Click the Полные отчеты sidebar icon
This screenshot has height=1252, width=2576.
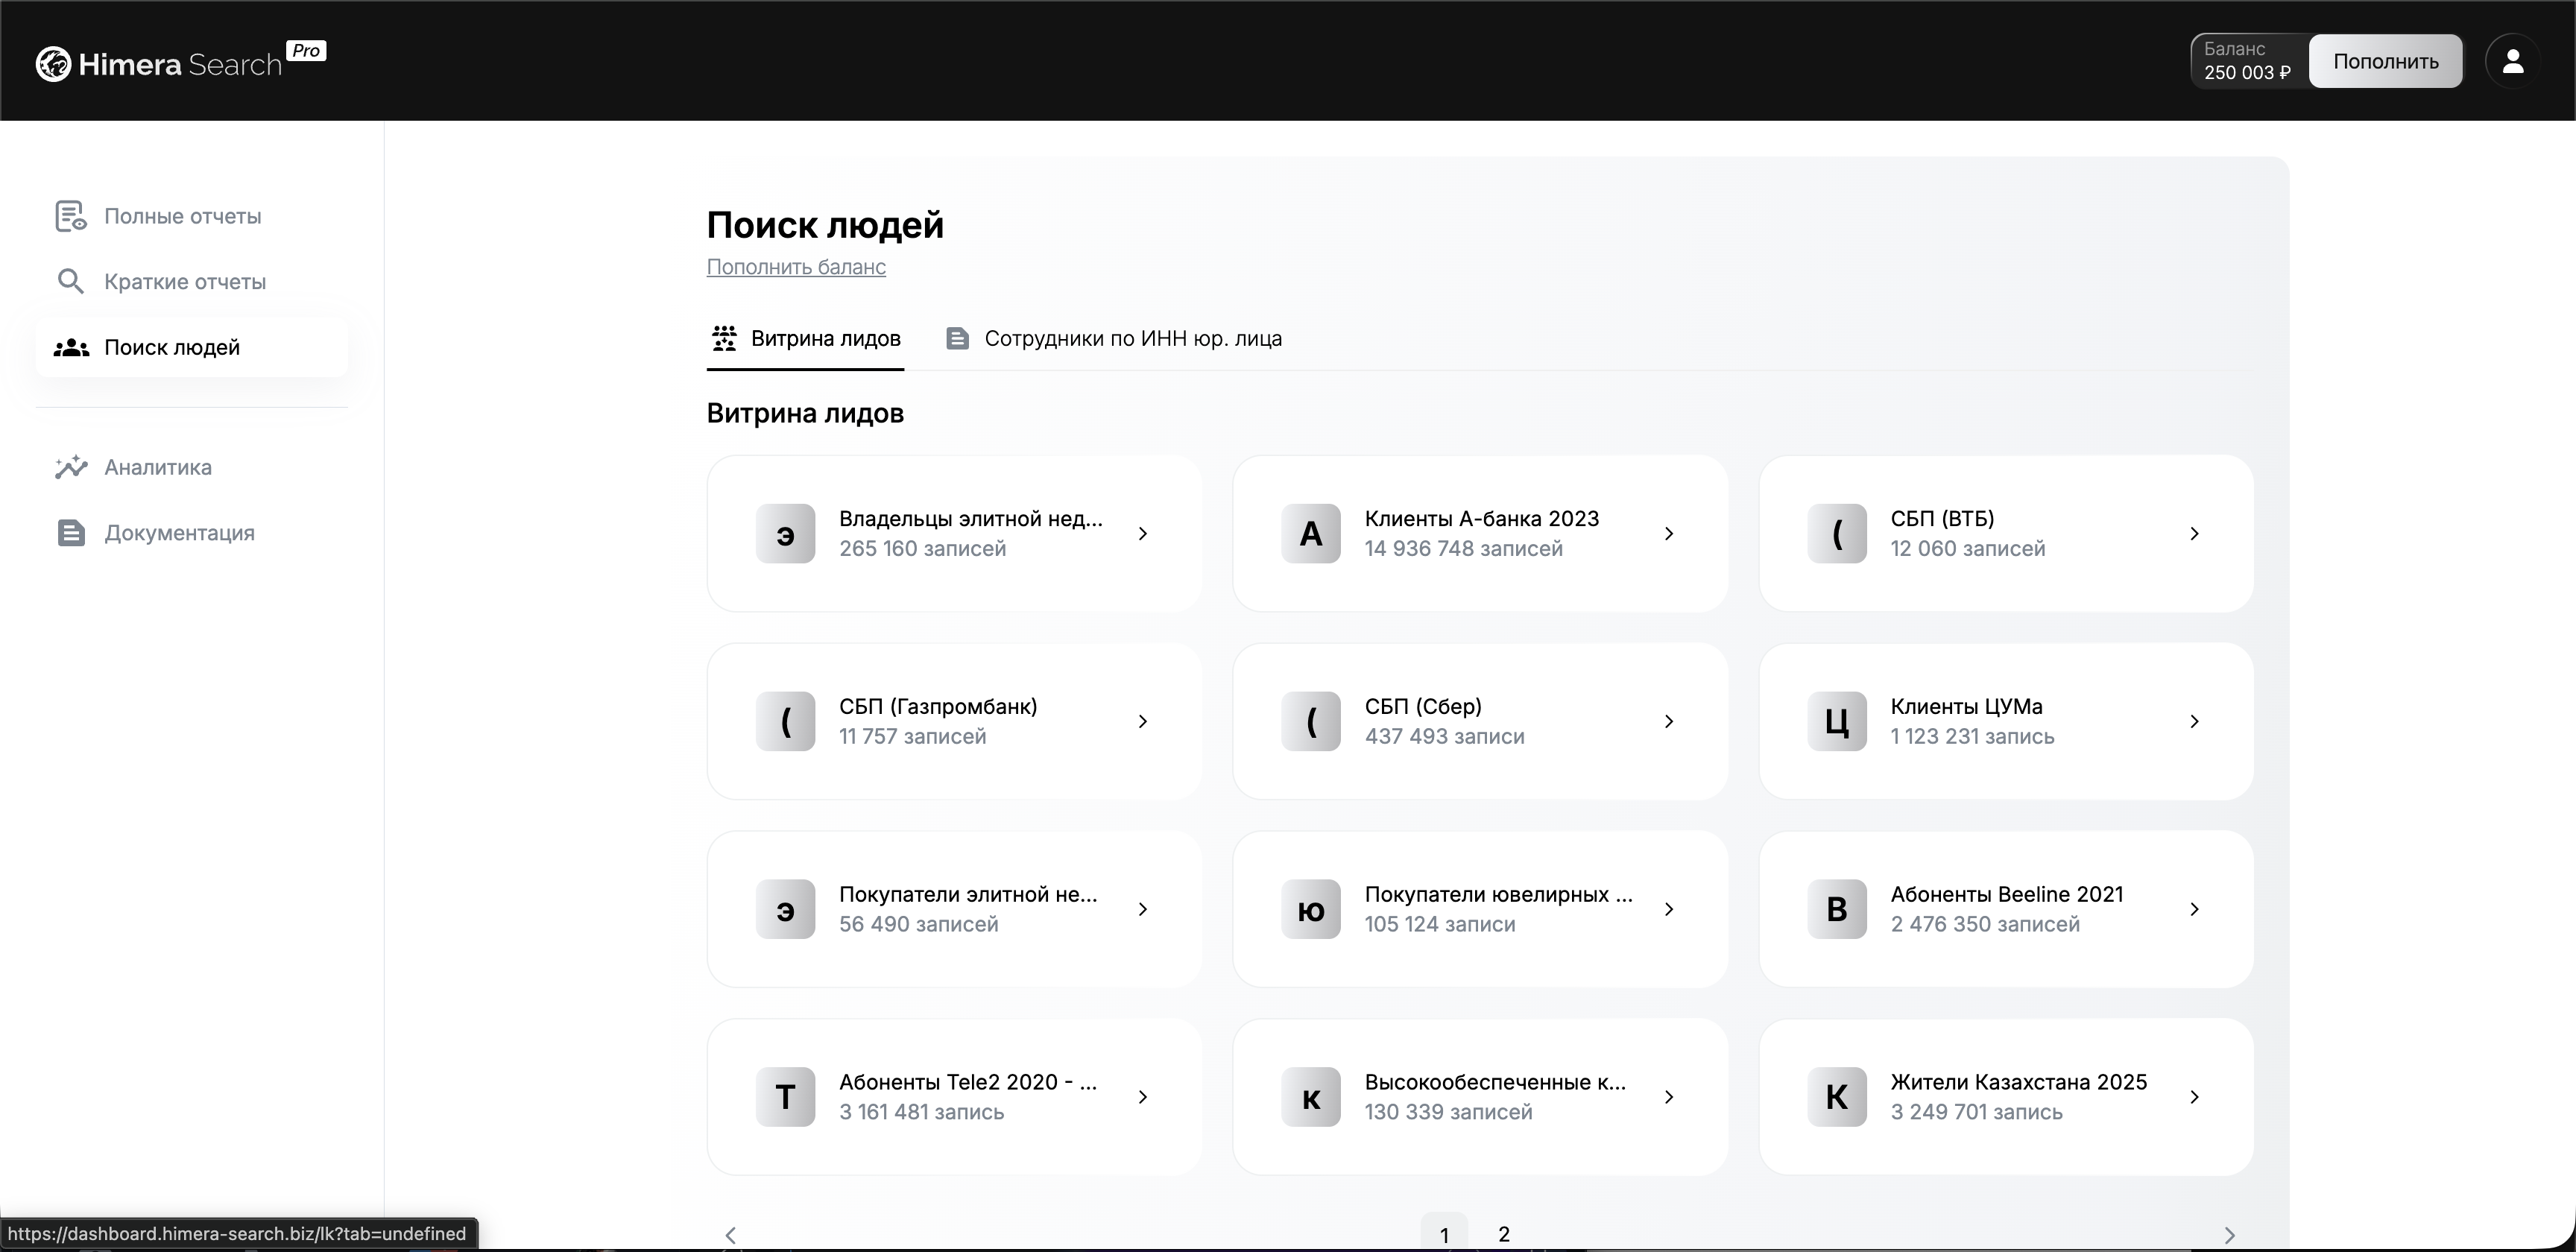click(70, 216)
